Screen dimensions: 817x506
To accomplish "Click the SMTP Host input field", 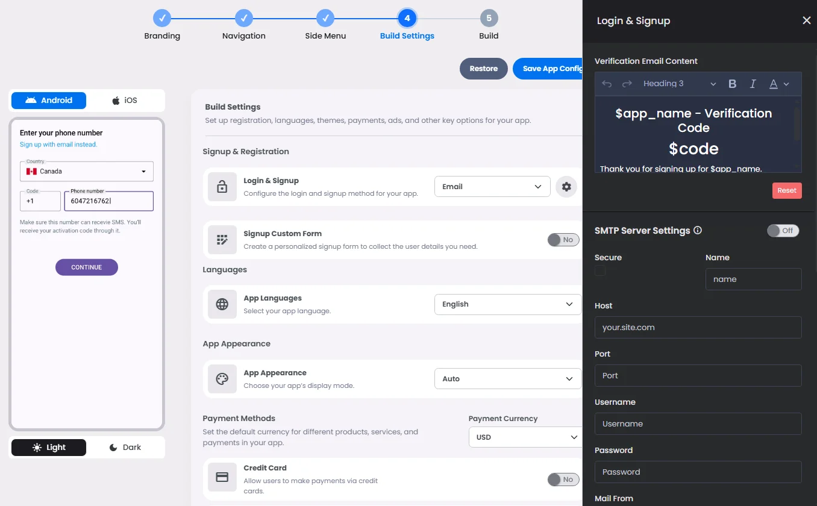I will 698,328.
